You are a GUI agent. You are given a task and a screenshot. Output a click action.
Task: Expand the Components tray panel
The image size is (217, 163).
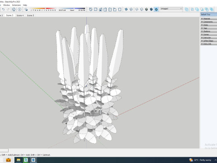(209, 22)
